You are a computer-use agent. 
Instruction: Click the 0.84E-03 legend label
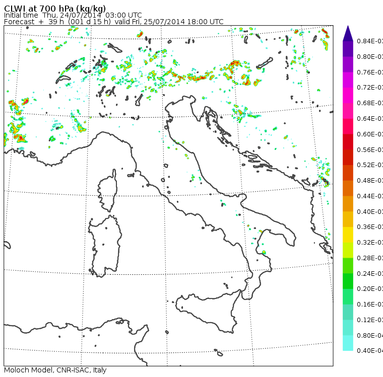click(x=370, y=41)
